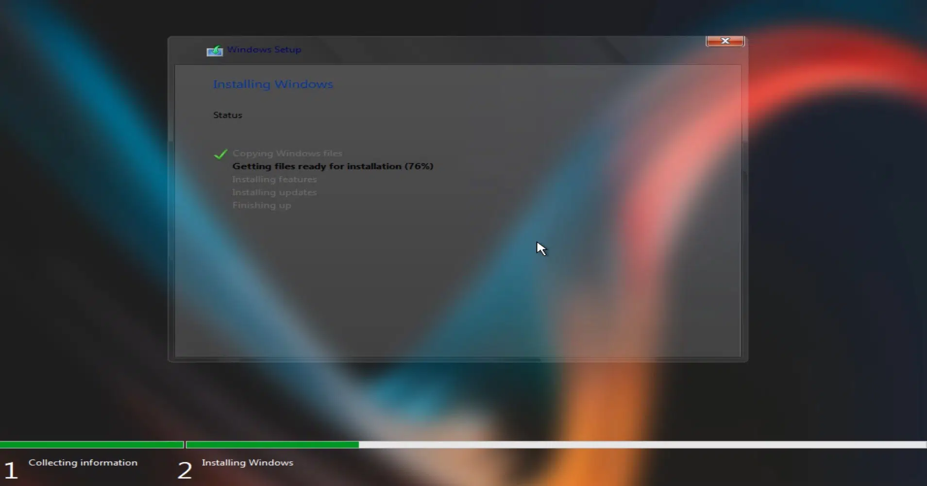927x486 pixels.
Task: Click the unfilled white part of the progress bar
Action: [x=642, y=445]
